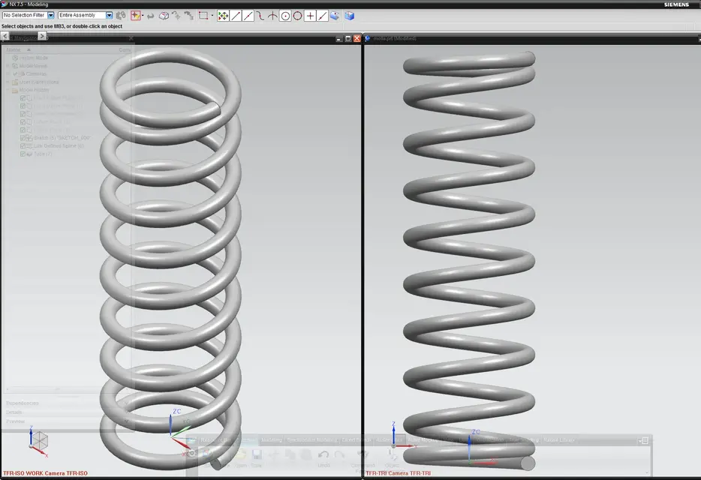Click the 'TFR-ISO WORK Camera TFR-ISO' label
The width and height of the screenshot is (701, 480).
pyautogui.click(x=45, y=472)
